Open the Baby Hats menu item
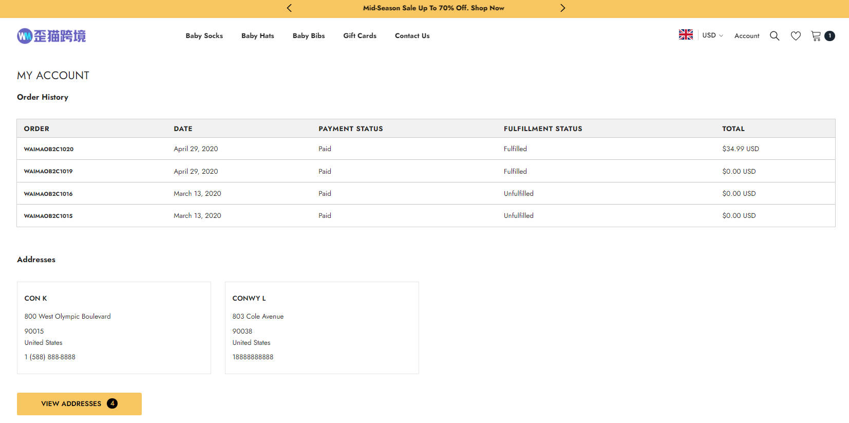Image resolution: width=849 pixels, height=423 pixels. point(257,35)
